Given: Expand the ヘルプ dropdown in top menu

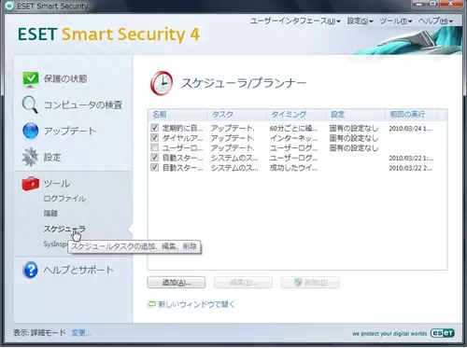Looking at the screenshot, I should pos(435,21).
